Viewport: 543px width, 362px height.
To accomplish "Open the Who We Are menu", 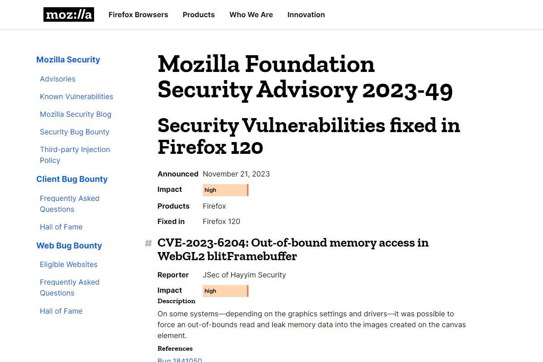I will tap(251, 14).
